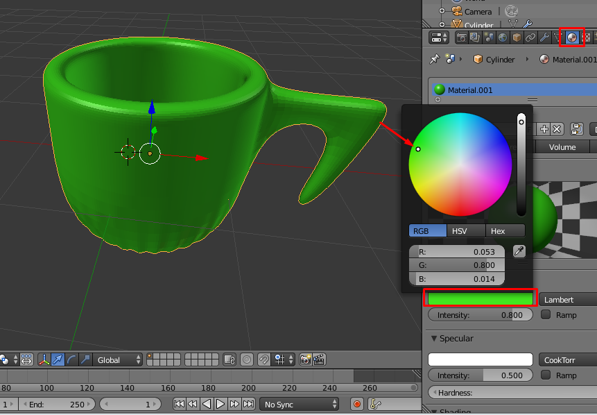597x415 pixels.
Task: Select the Render properties camera icon
Action: [x=462, y=37]
